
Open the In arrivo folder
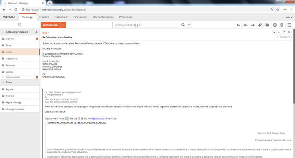tap(20, 39)
